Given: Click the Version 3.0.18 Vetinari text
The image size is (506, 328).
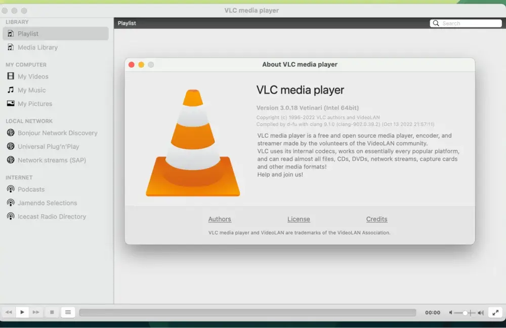Looking at the screenshot, I should point(308,108).
